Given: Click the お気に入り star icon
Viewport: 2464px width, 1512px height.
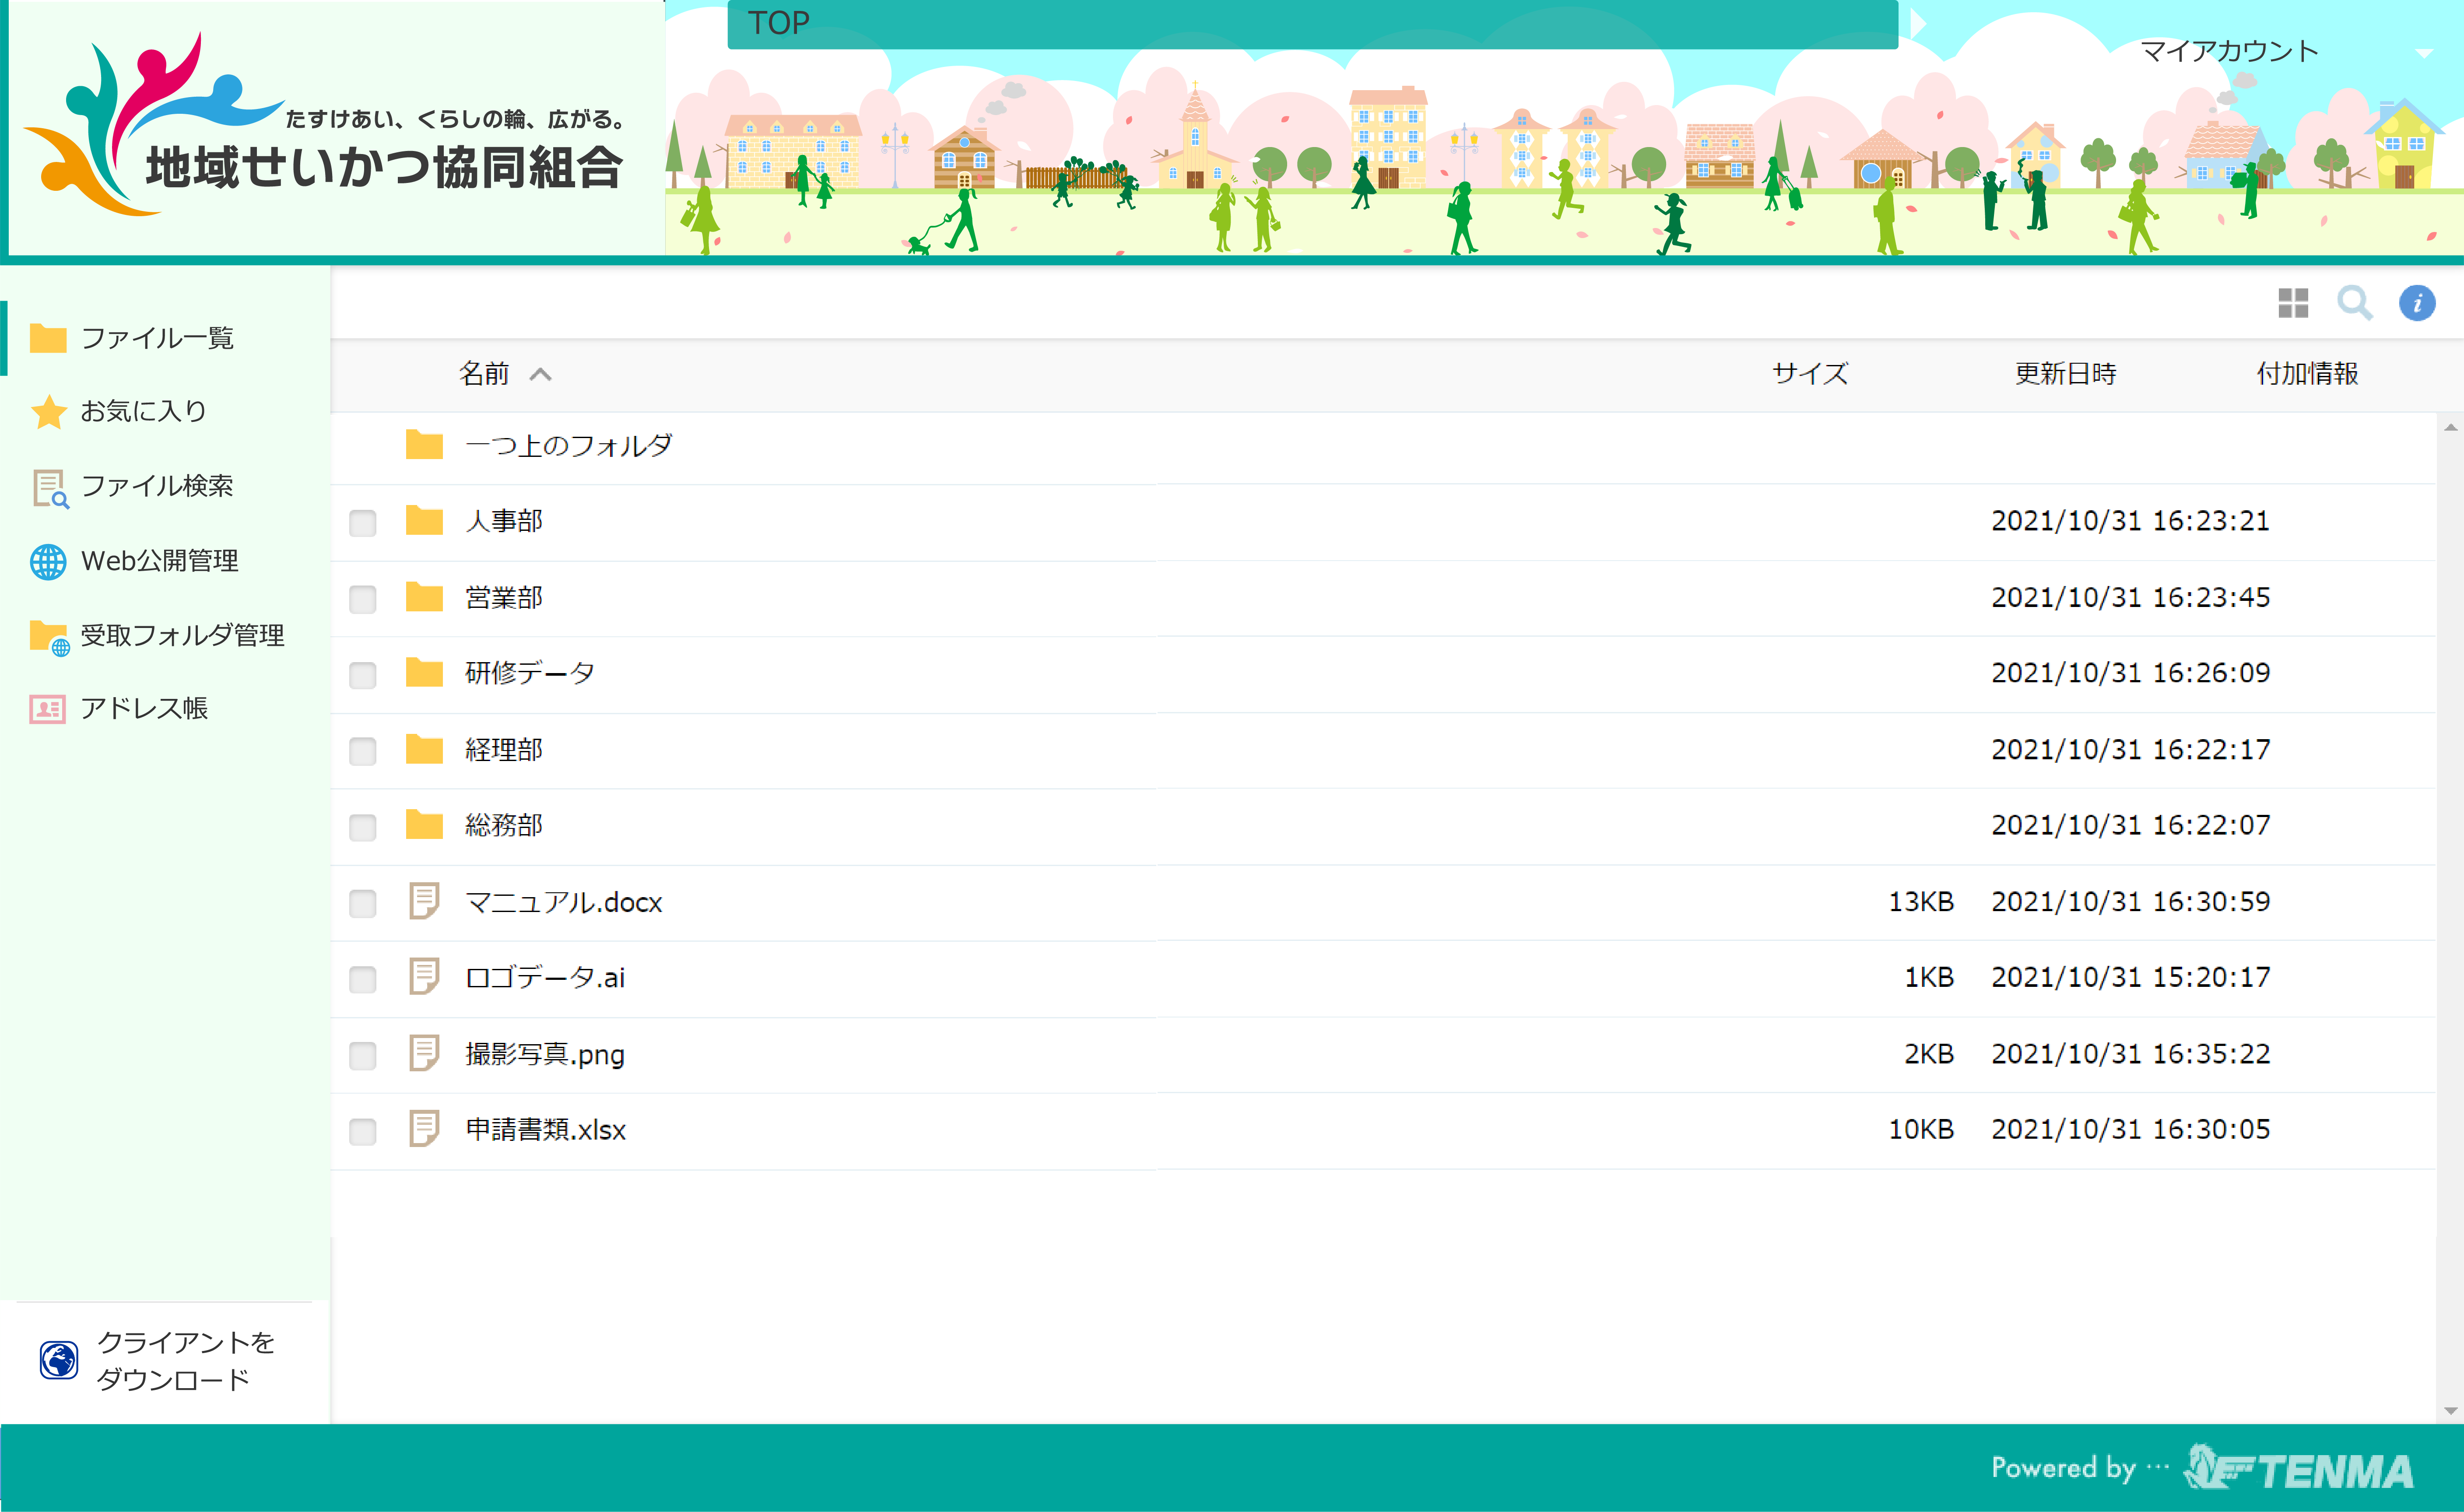Looking at the screenshot, I should tap(48, 411).
